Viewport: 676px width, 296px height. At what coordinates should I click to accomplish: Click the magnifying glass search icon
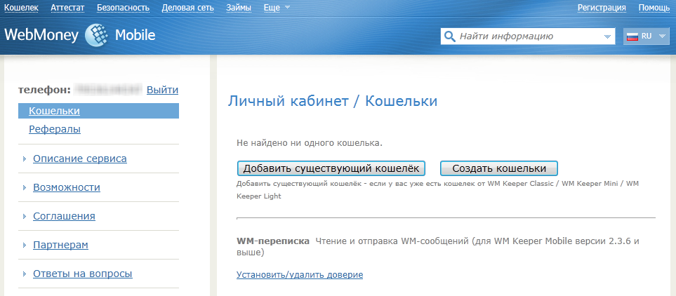(449, 36)
